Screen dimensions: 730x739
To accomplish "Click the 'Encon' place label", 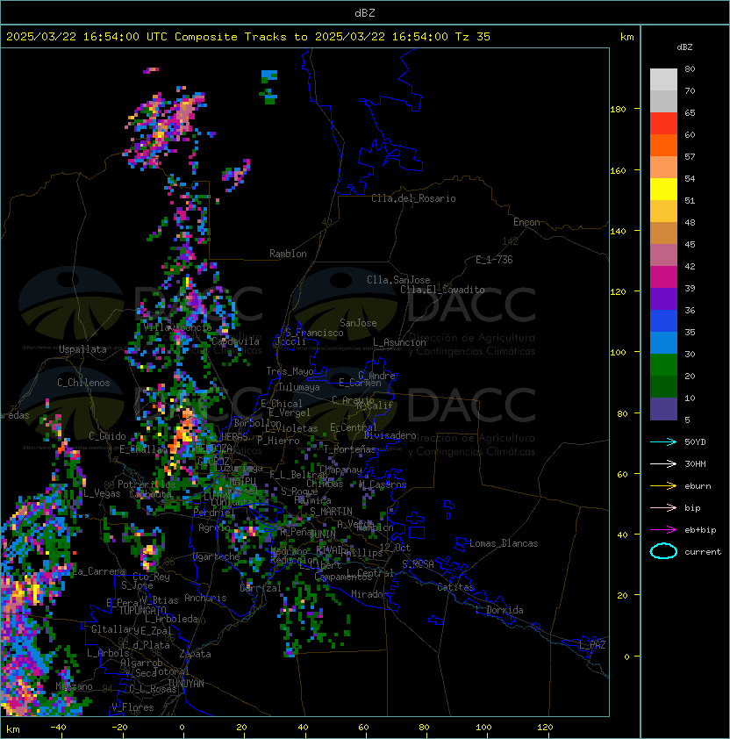I will coord(526,222).
